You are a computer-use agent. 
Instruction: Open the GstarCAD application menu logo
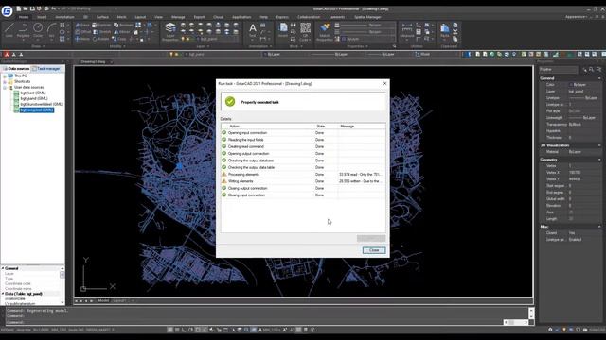click(x=7, y=11)
